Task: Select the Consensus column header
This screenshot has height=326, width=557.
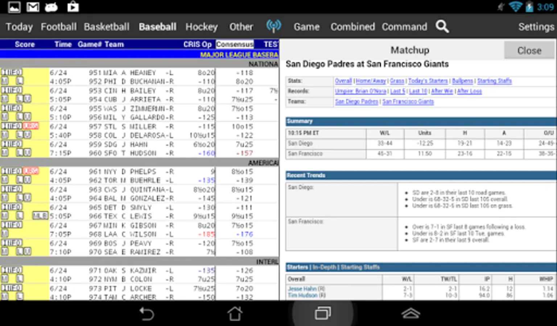Action: (x=235, y=44)
